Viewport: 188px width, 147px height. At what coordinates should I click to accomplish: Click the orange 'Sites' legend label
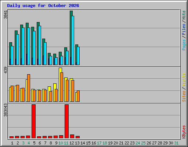[x=184, y=96]
